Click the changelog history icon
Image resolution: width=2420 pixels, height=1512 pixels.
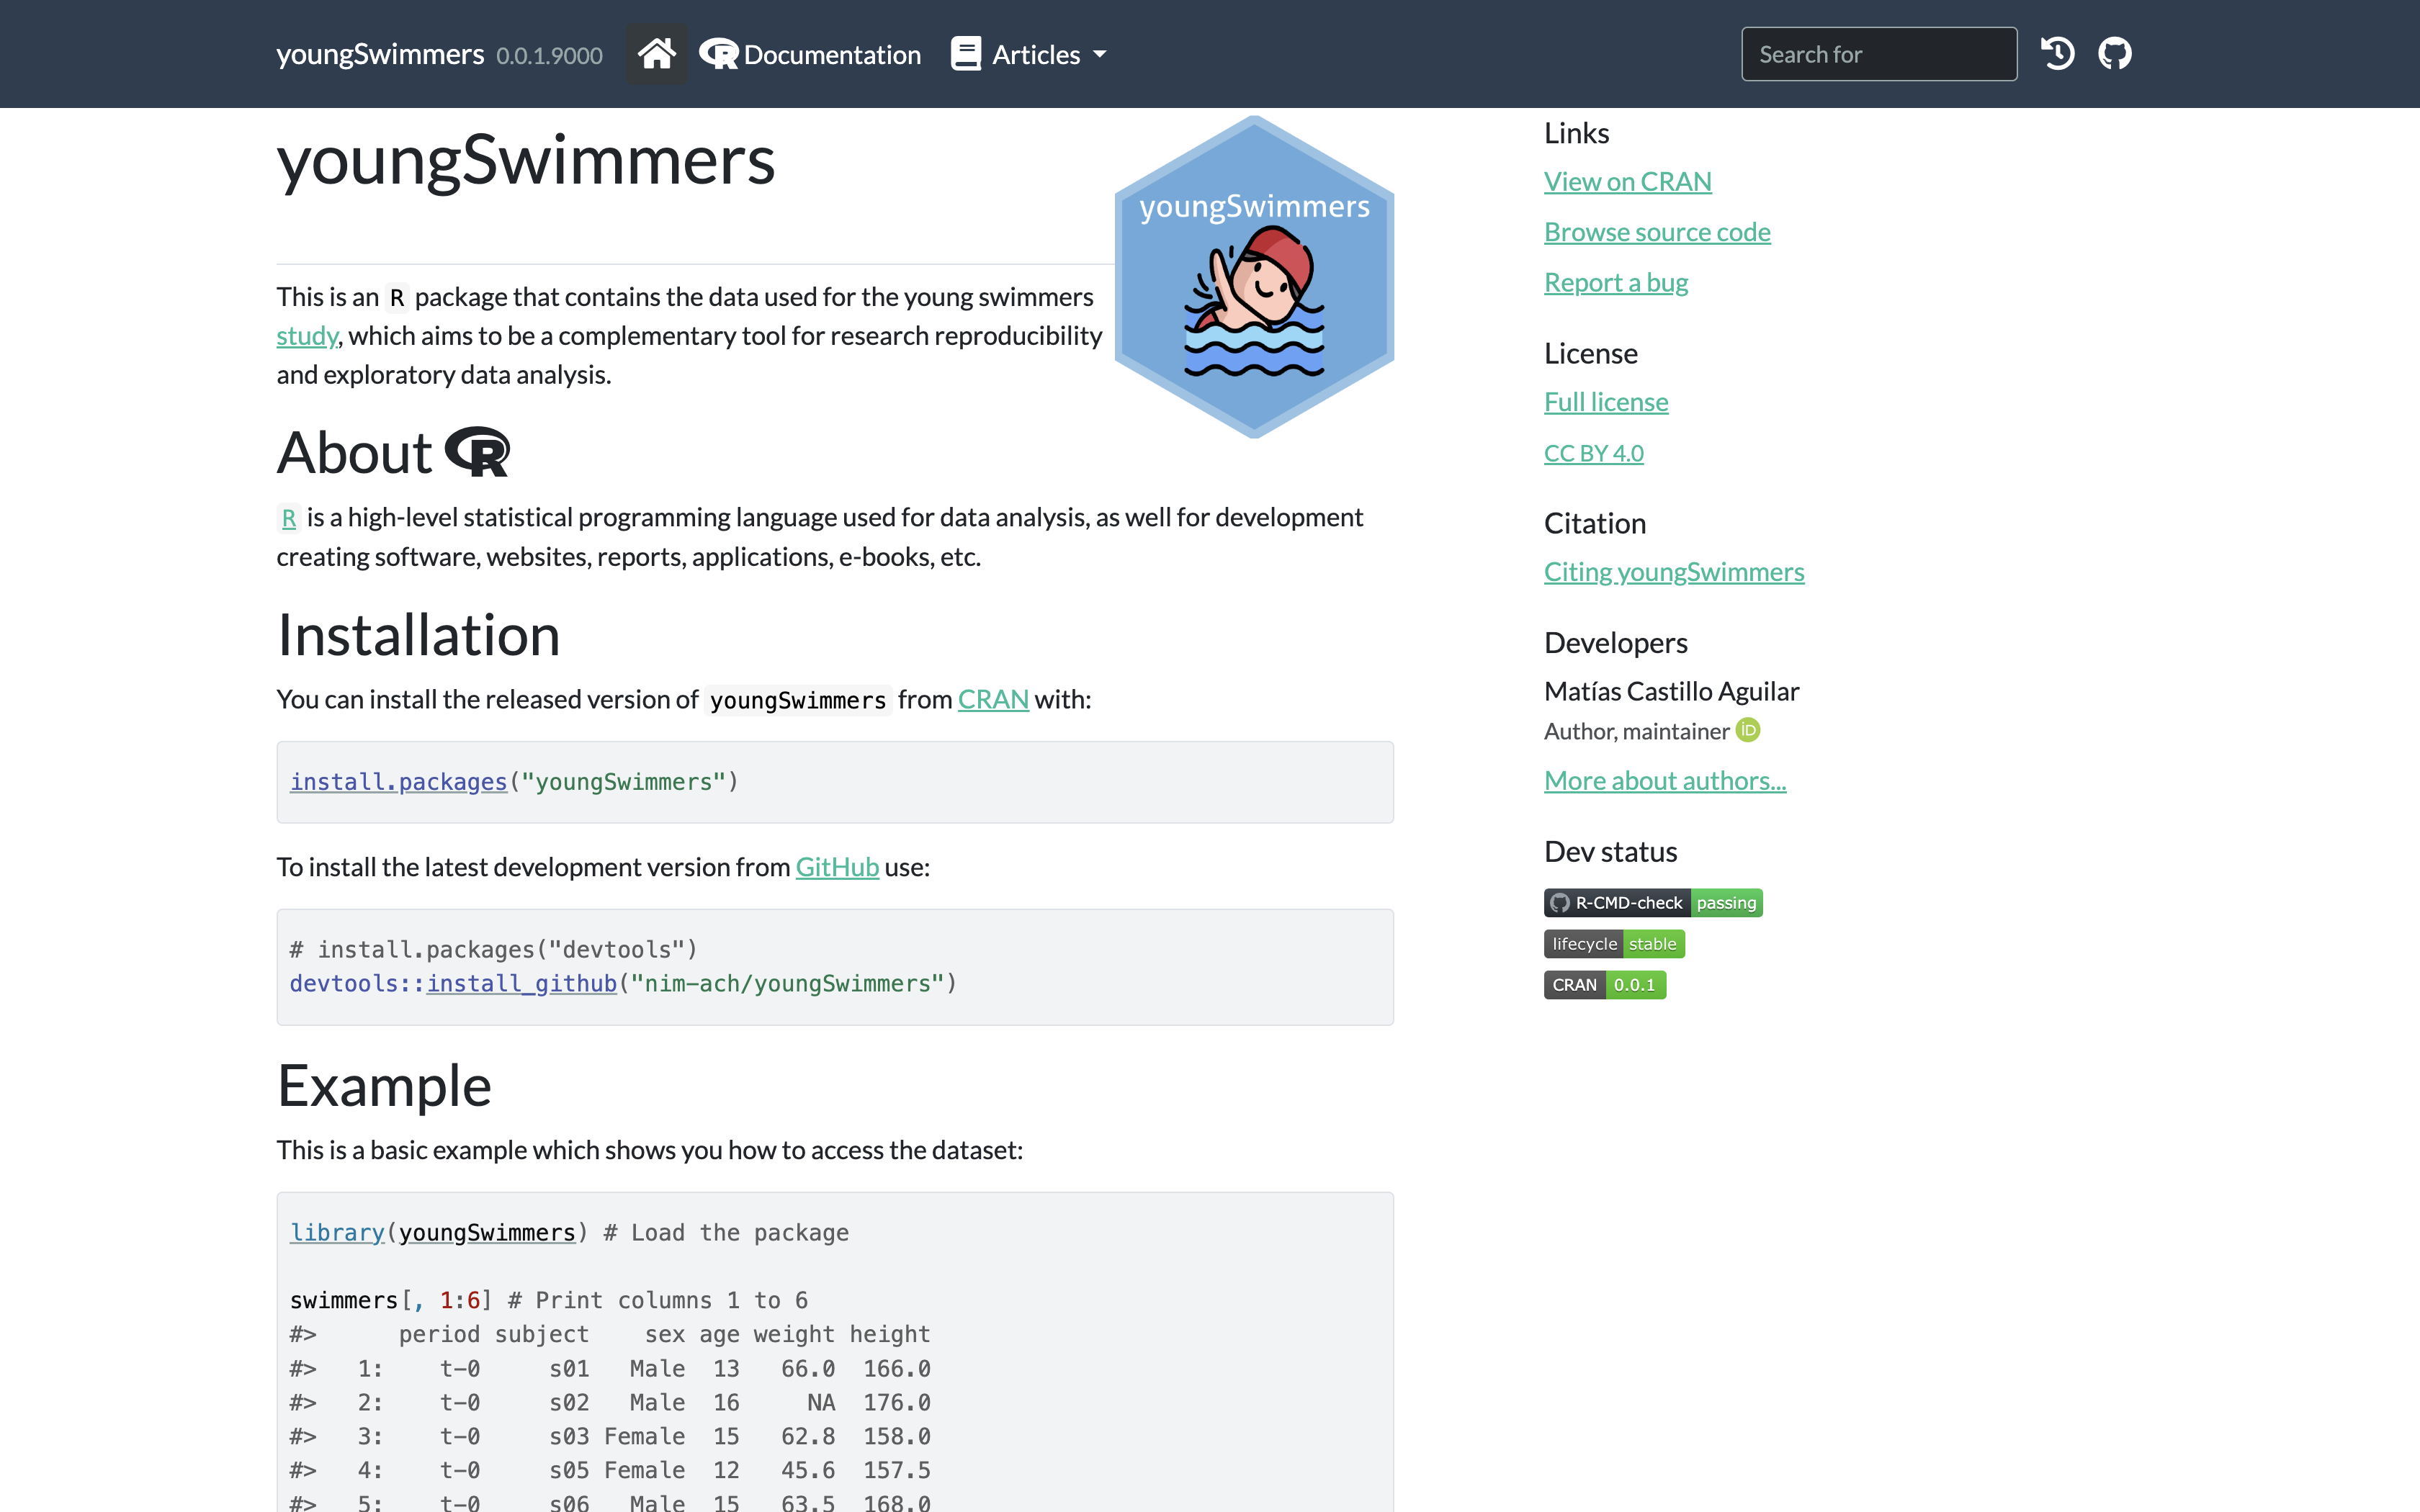coord(2057,54)
